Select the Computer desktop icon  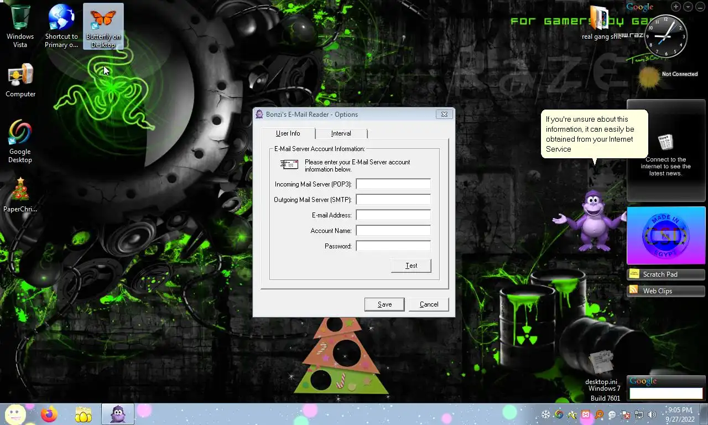(20, 81)
